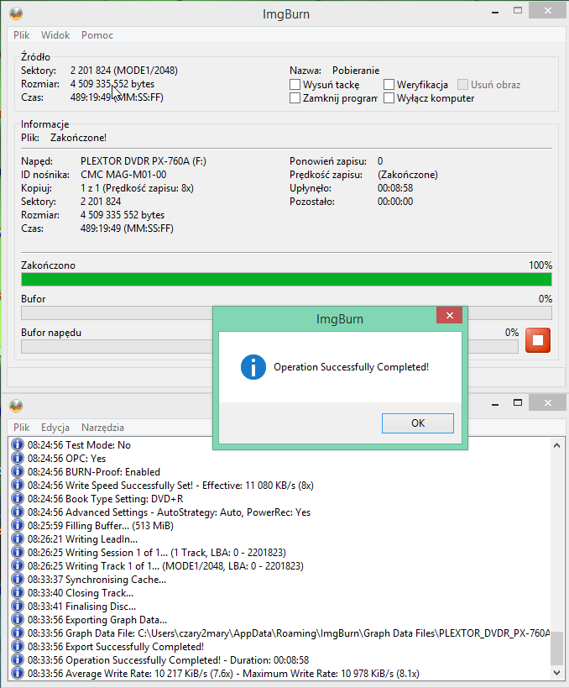Close the 'Operation Successfully Completed' dialog

pyautogui.click(x=449, y=316)
